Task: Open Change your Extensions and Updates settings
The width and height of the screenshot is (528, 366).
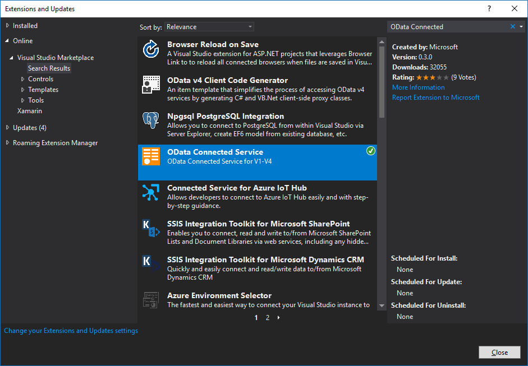Action: click(x=71, y=331)
